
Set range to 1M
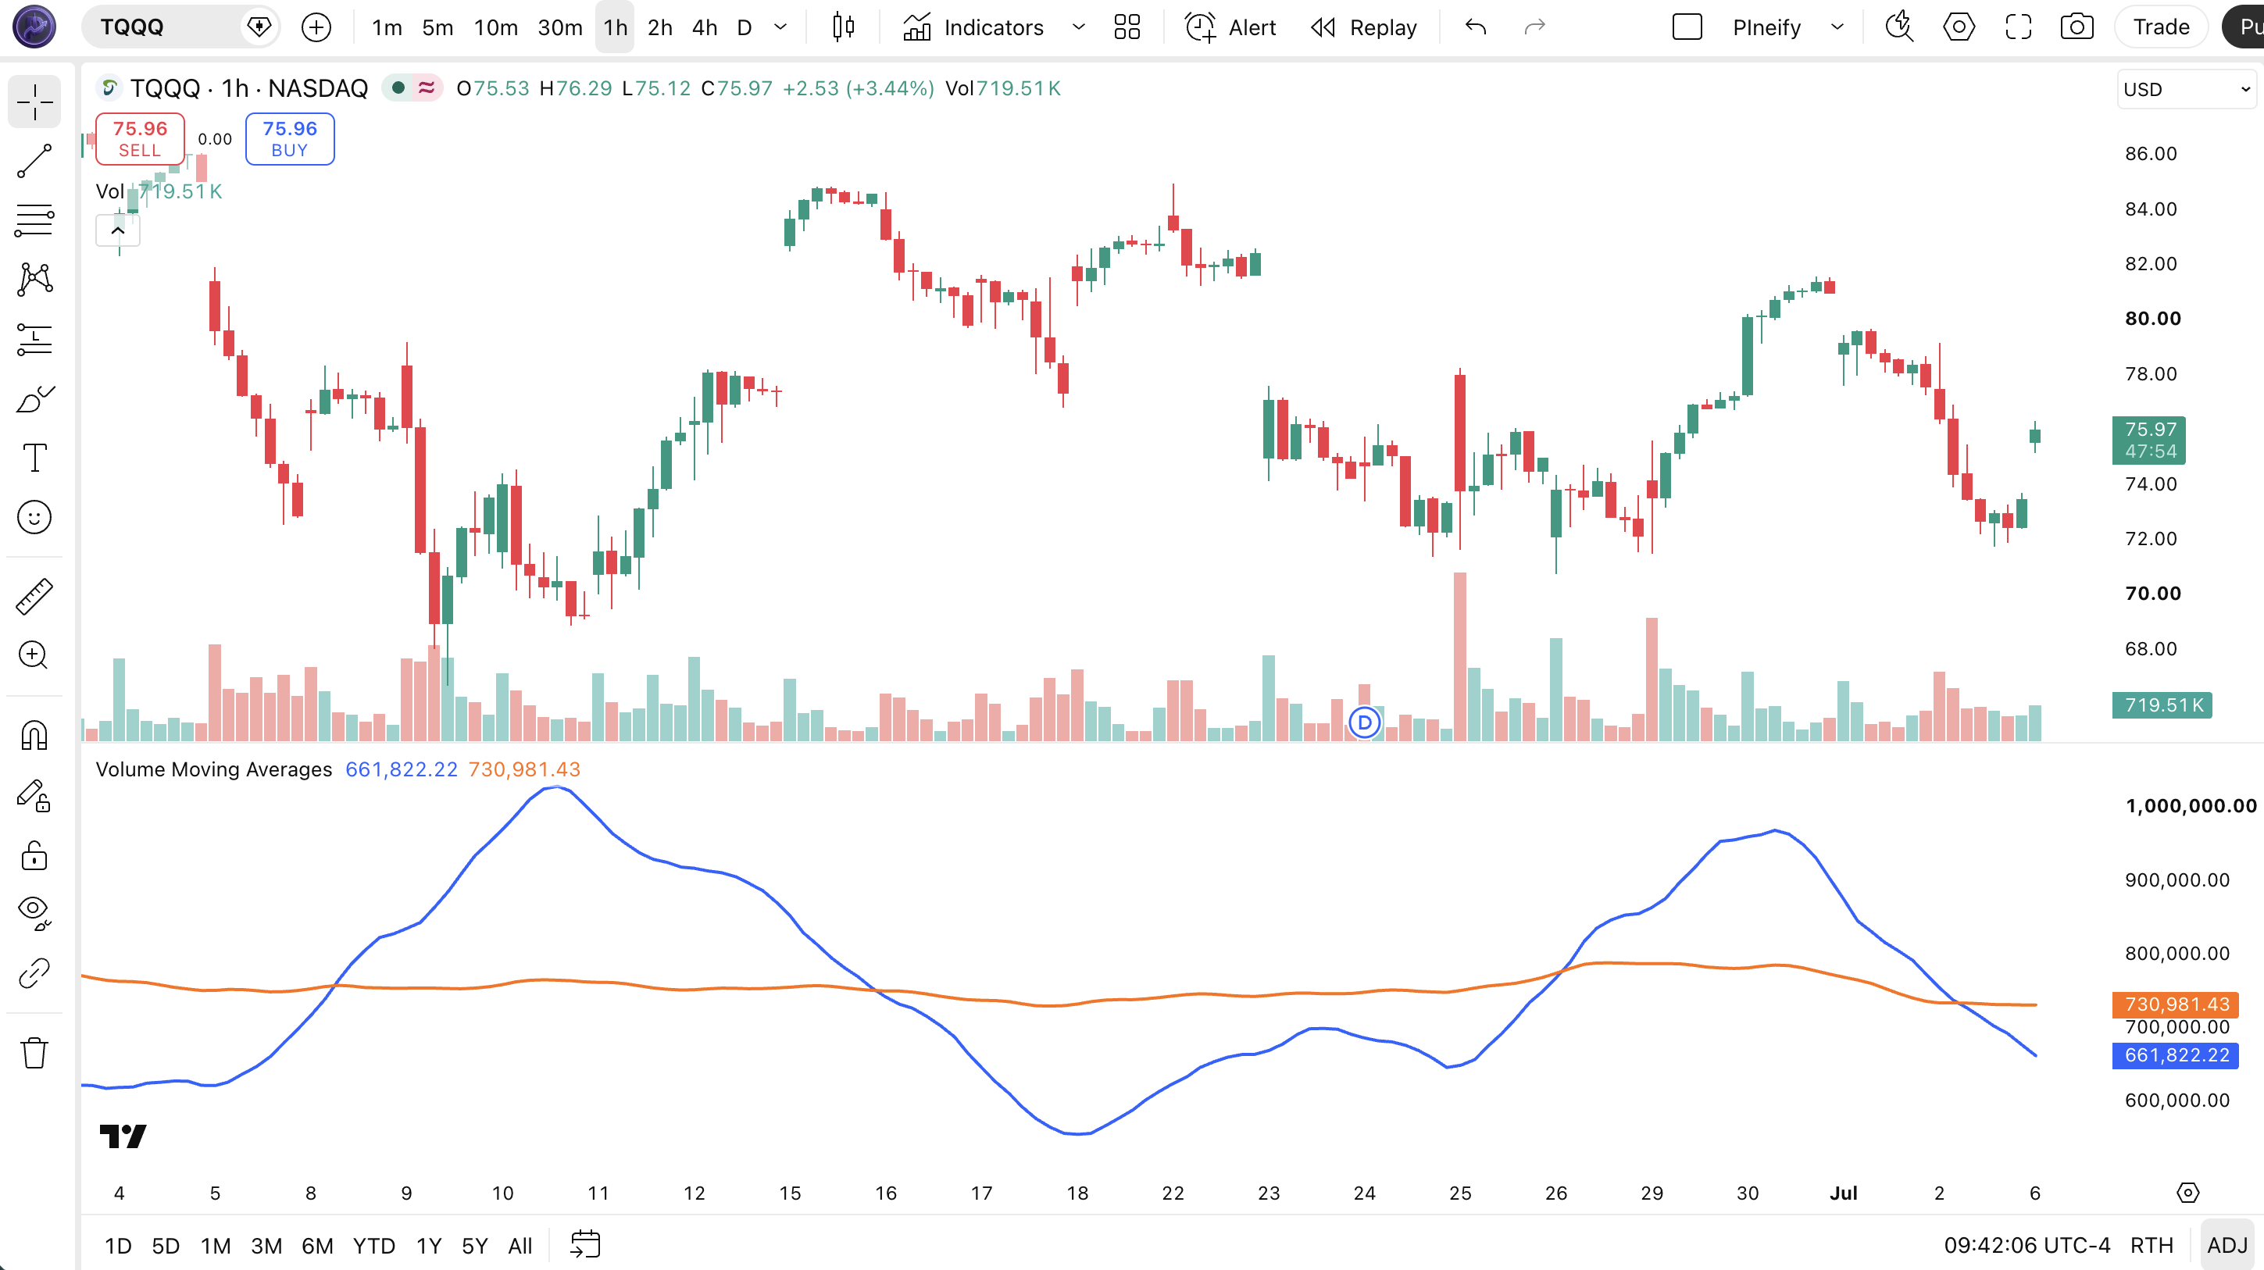click(x=216, y=1245)
